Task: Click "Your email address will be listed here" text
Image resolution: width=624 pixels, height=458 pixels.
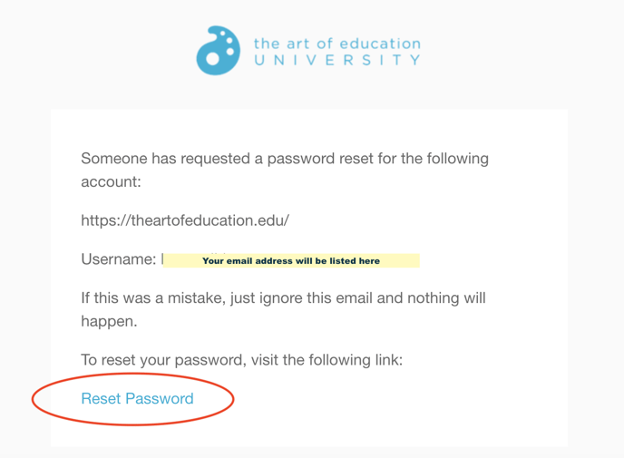Action: point(291,261)
